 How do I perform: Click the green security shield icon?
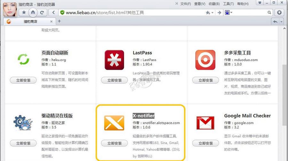[62, 12]
